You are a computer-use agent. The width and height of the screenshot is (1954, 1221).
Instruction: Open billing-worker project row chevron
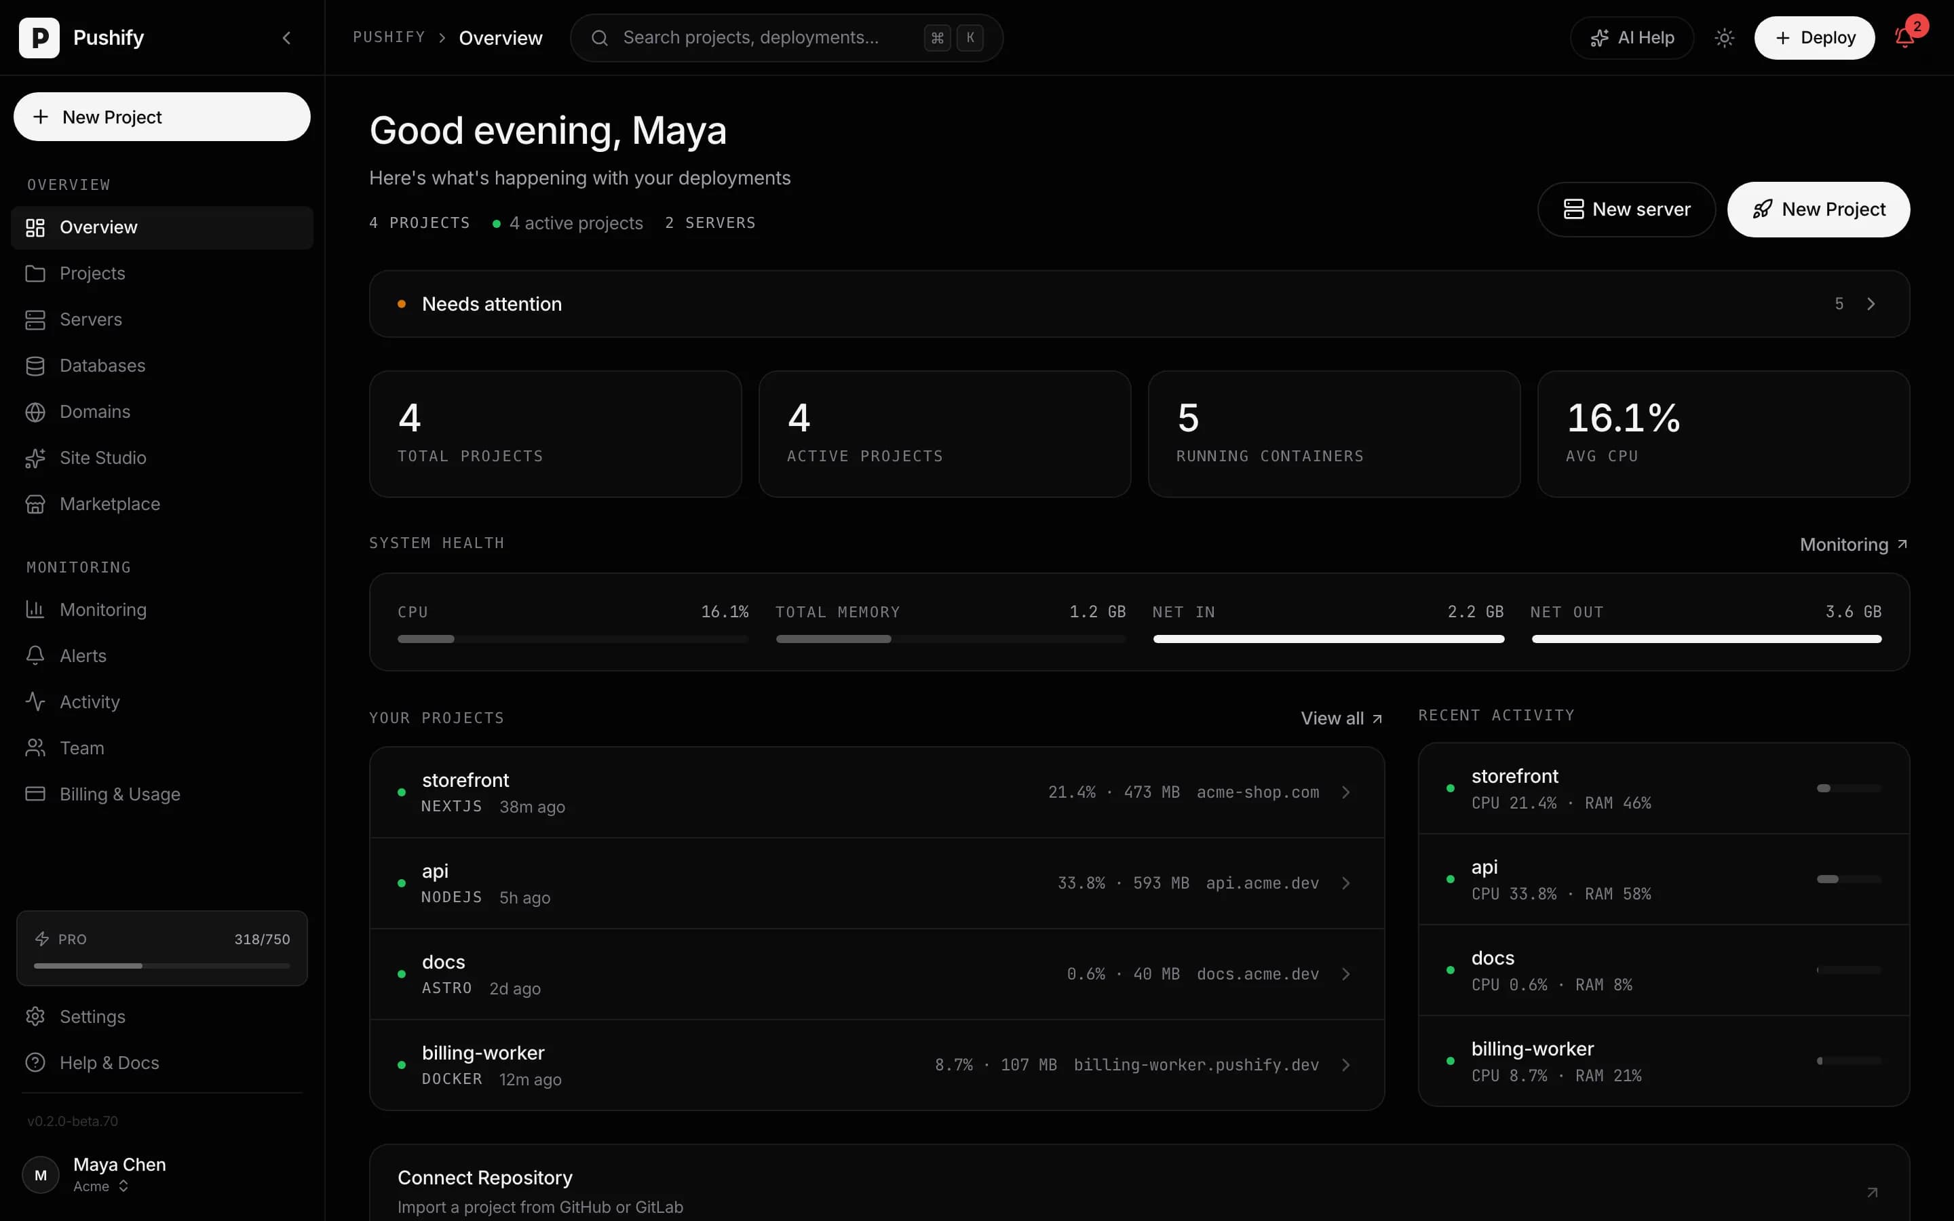click(1346, 1065)
